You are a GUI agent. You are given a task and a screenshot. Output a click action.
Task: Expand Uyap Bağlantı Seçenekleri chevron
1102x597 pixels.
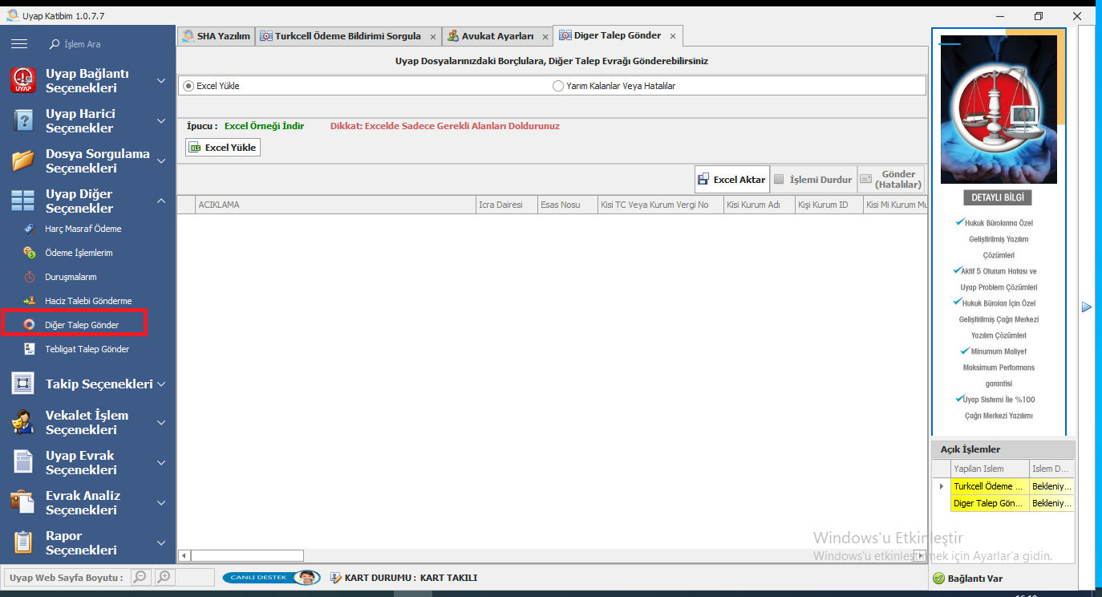pyautogui.click(x=161, y=81)
